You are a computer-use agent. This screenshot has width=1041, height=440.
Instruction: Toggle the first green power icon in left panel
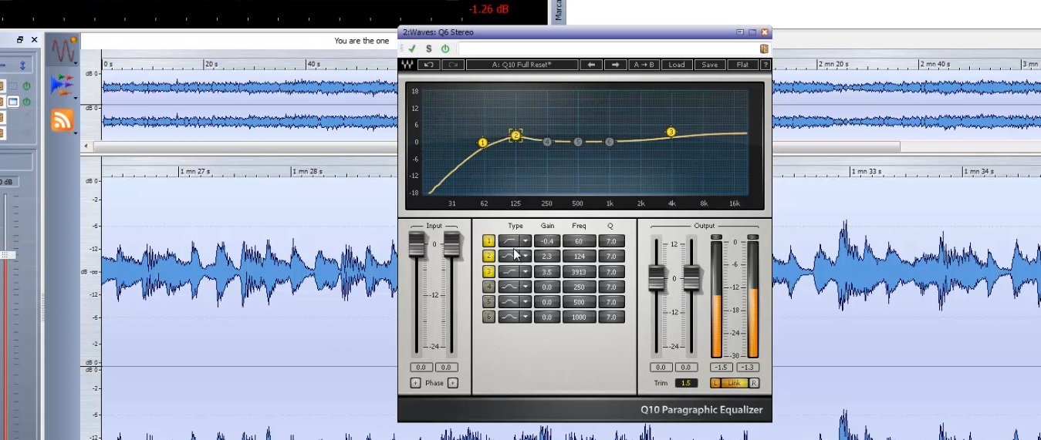coord(26,86)
